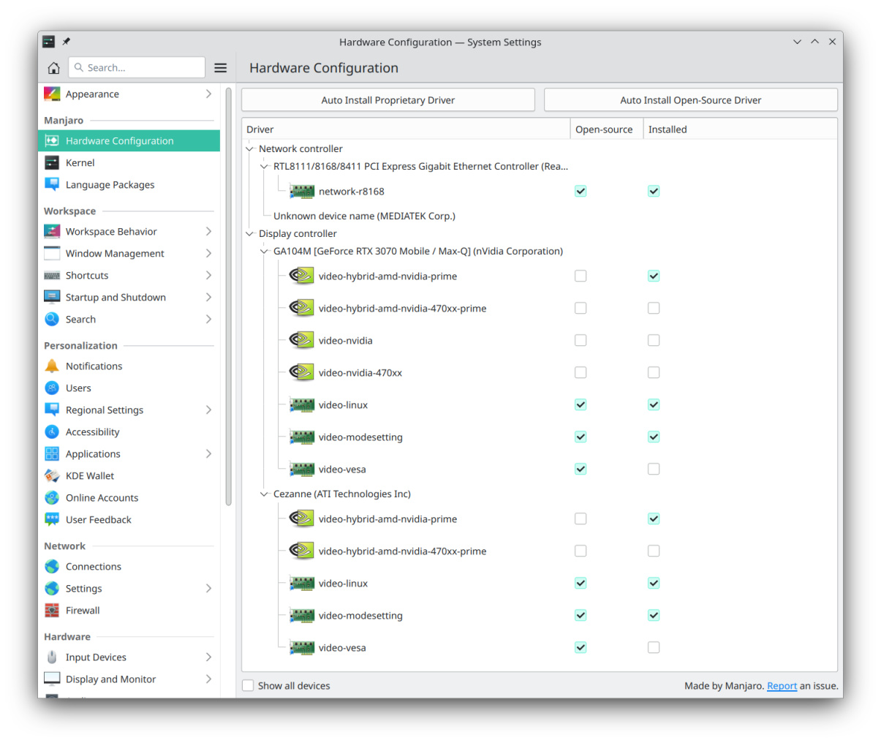Click the Notifications bell icon
881x743 pixels.
pos(52,366)
